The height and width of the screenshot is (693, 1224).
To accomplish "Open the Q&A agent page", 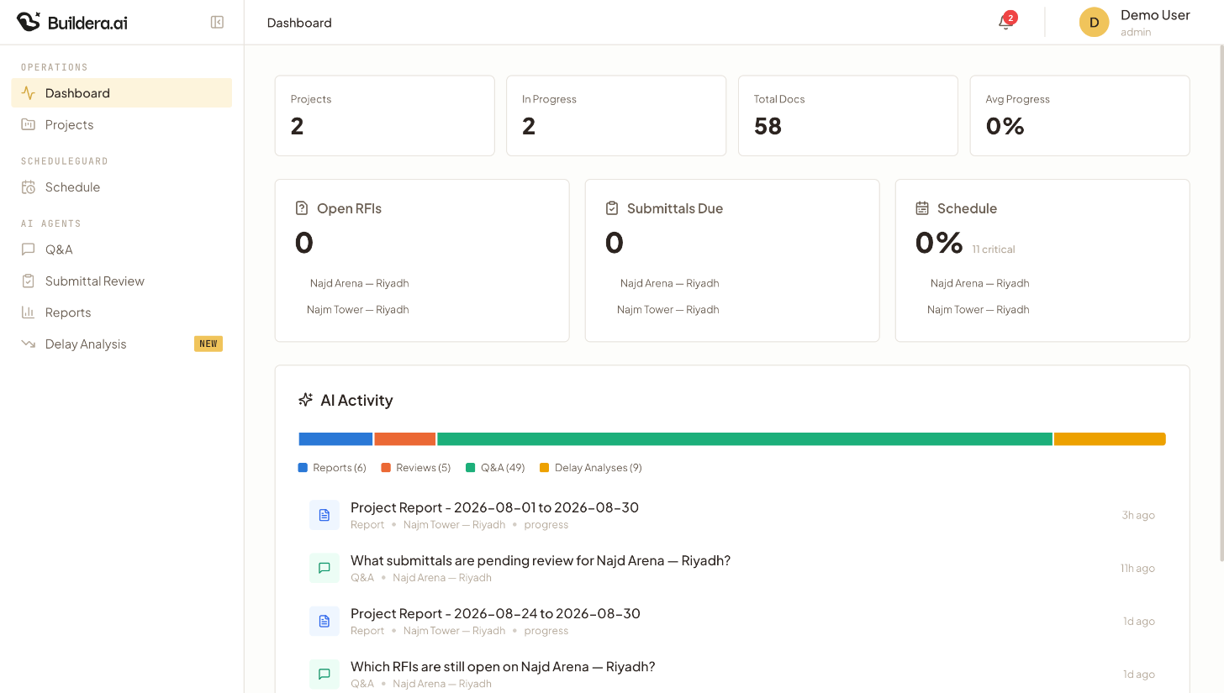I will pos(121,249).
